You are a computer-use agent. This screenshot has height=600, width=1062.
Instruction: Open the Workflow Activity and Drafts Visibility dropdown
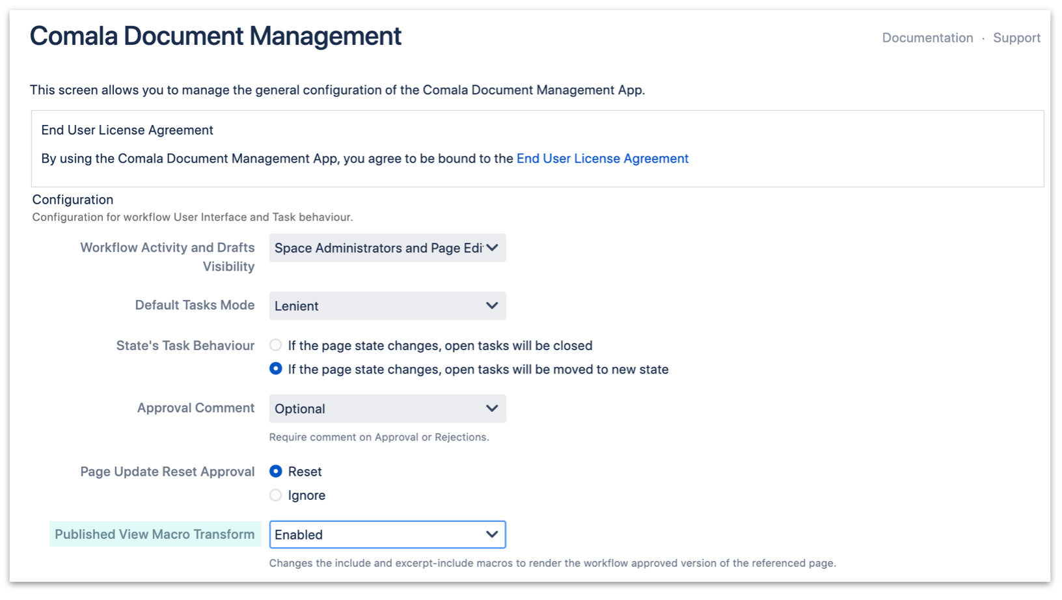tap(387, 248)
